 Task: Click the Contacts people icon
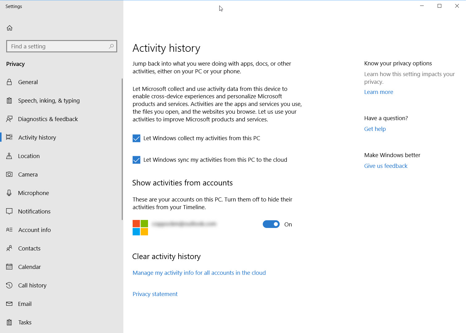click(9, 248)
